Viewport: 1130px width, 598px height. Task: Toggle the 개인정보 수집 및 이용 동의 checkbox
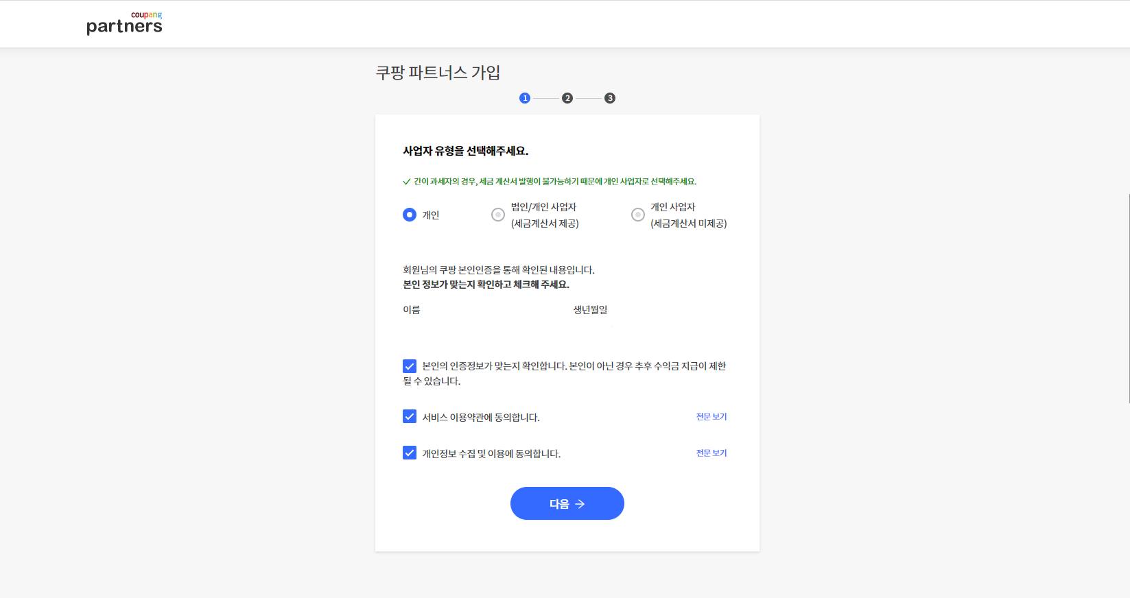coord(410,453)
